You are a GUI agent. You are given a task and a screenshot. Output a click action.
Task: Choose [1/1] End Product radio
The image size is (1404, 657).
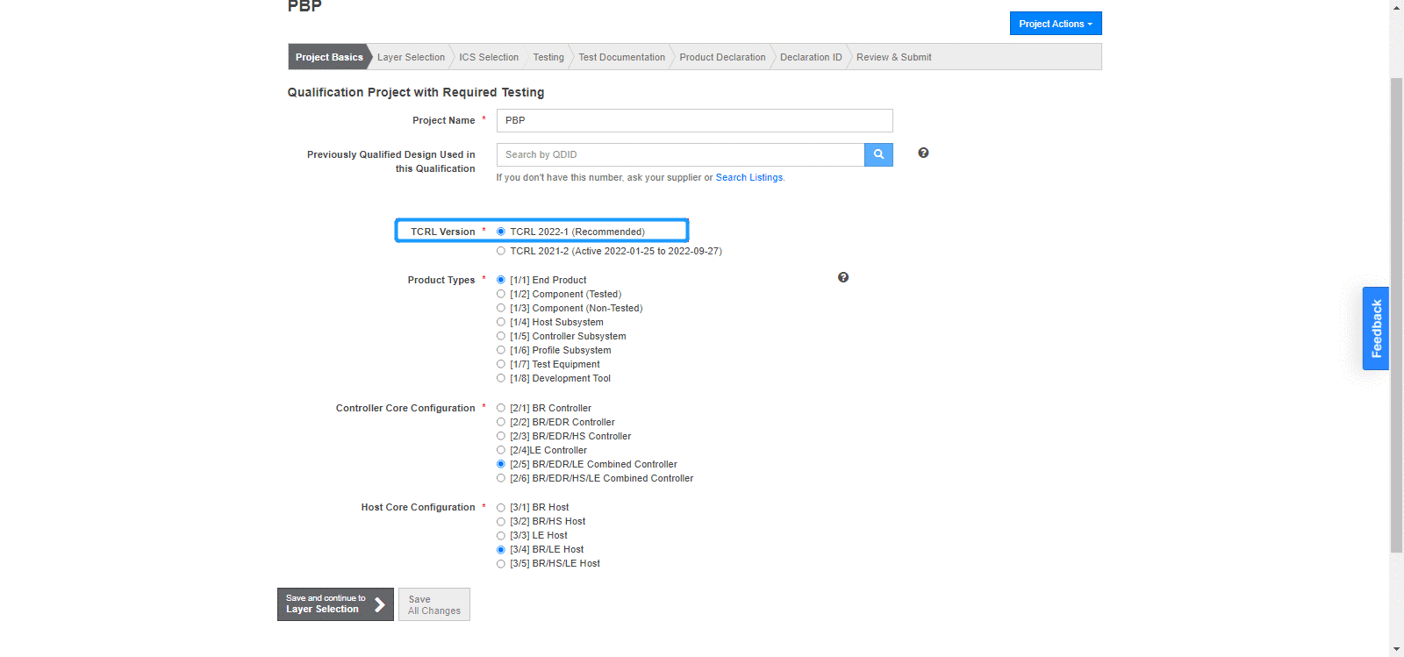point(501,280)
